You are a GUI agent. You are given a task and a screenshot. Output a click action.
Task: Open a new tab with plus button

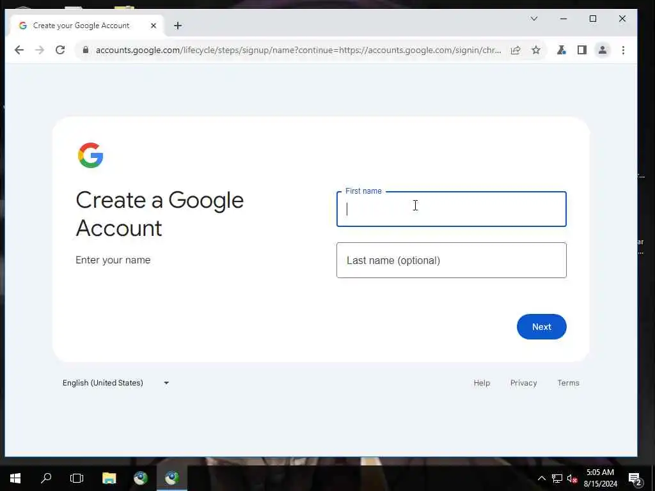178,26
